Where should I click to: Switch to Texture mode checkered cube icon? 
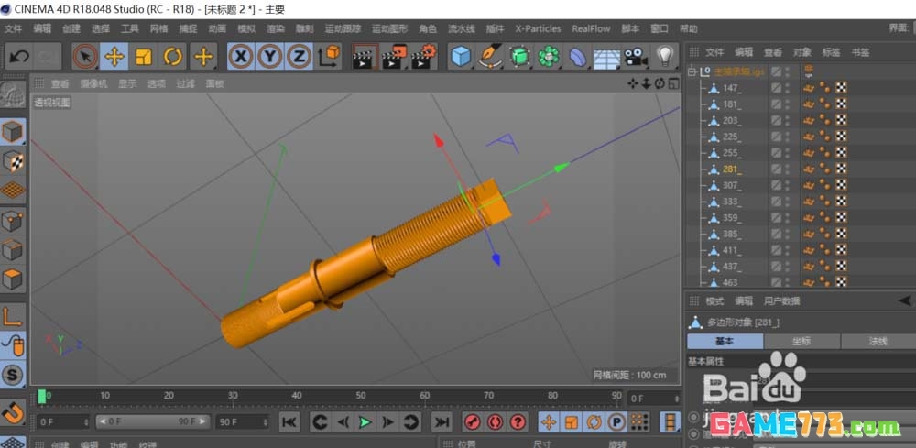pos(13,161)
